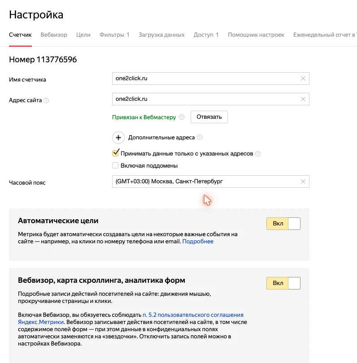The image size is (357, 363).
Task: Click the Привязан к Вебмастеру status text
Action: pyautogui.click(x=144, y=117)
